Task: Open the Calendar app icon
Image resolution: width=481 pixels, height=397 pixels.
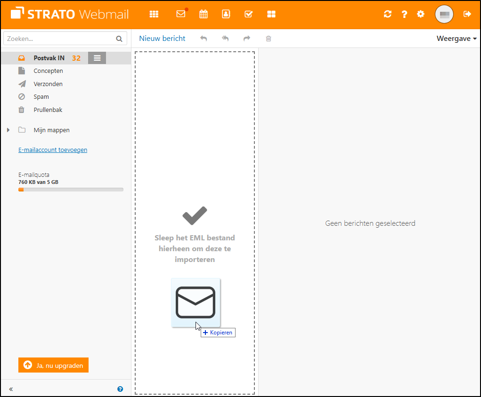Action: coord(203,14)
